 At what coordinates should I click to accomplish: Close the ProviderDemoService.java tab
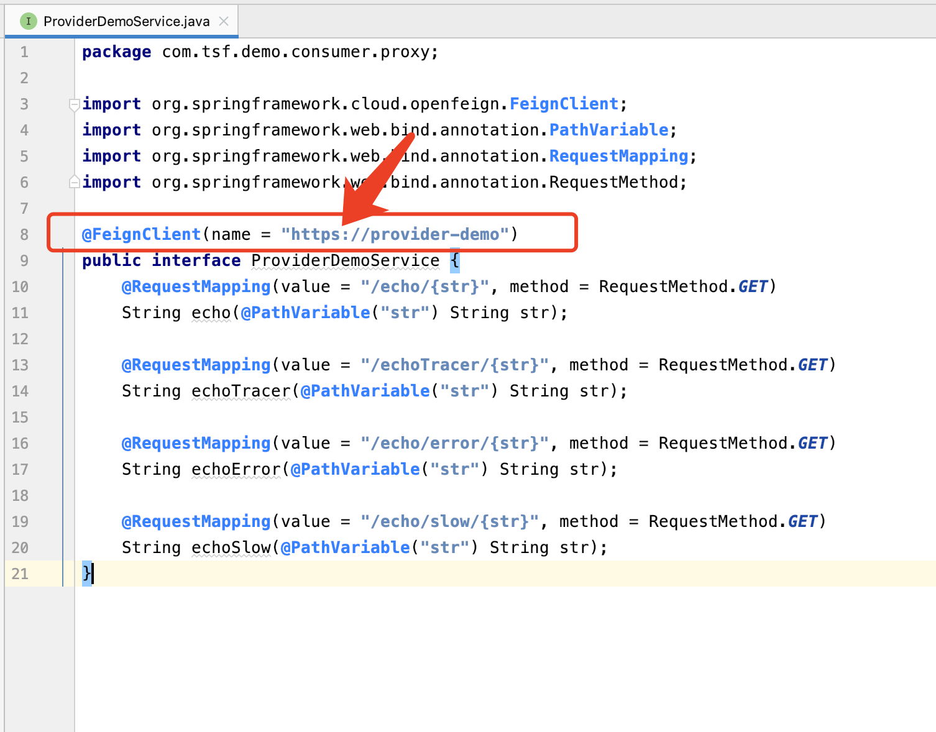(224, 22)
